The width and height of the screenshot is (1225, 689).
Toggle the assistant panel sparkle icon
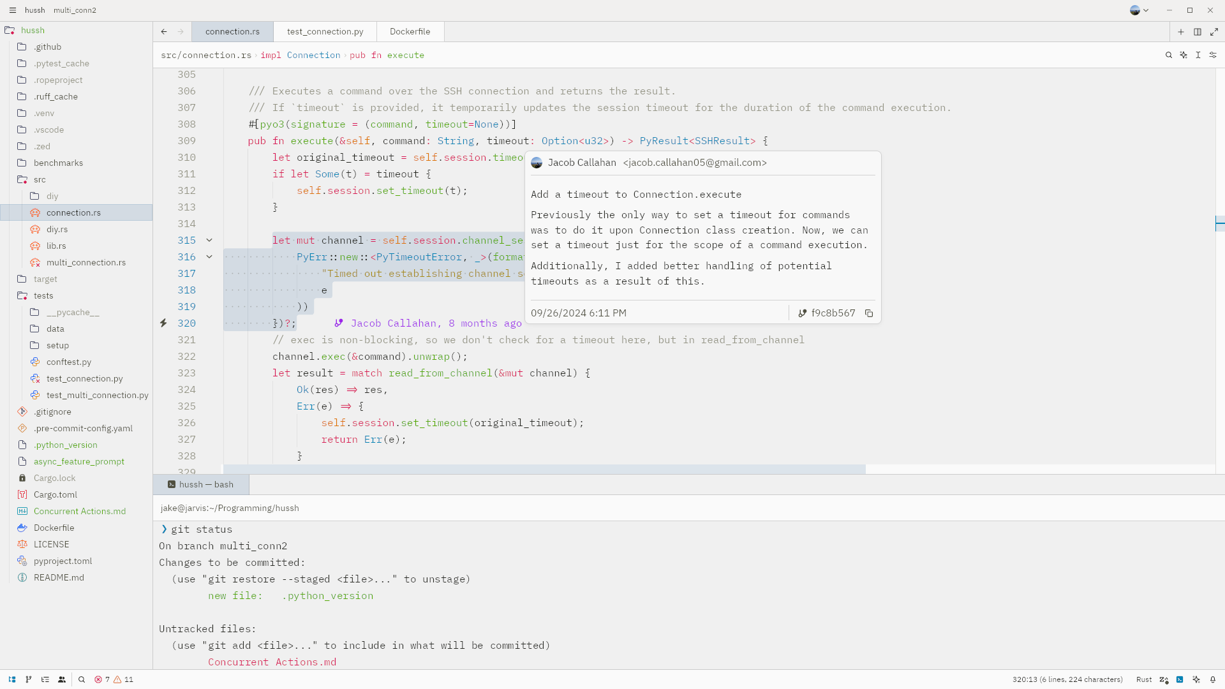point(1196,679)
